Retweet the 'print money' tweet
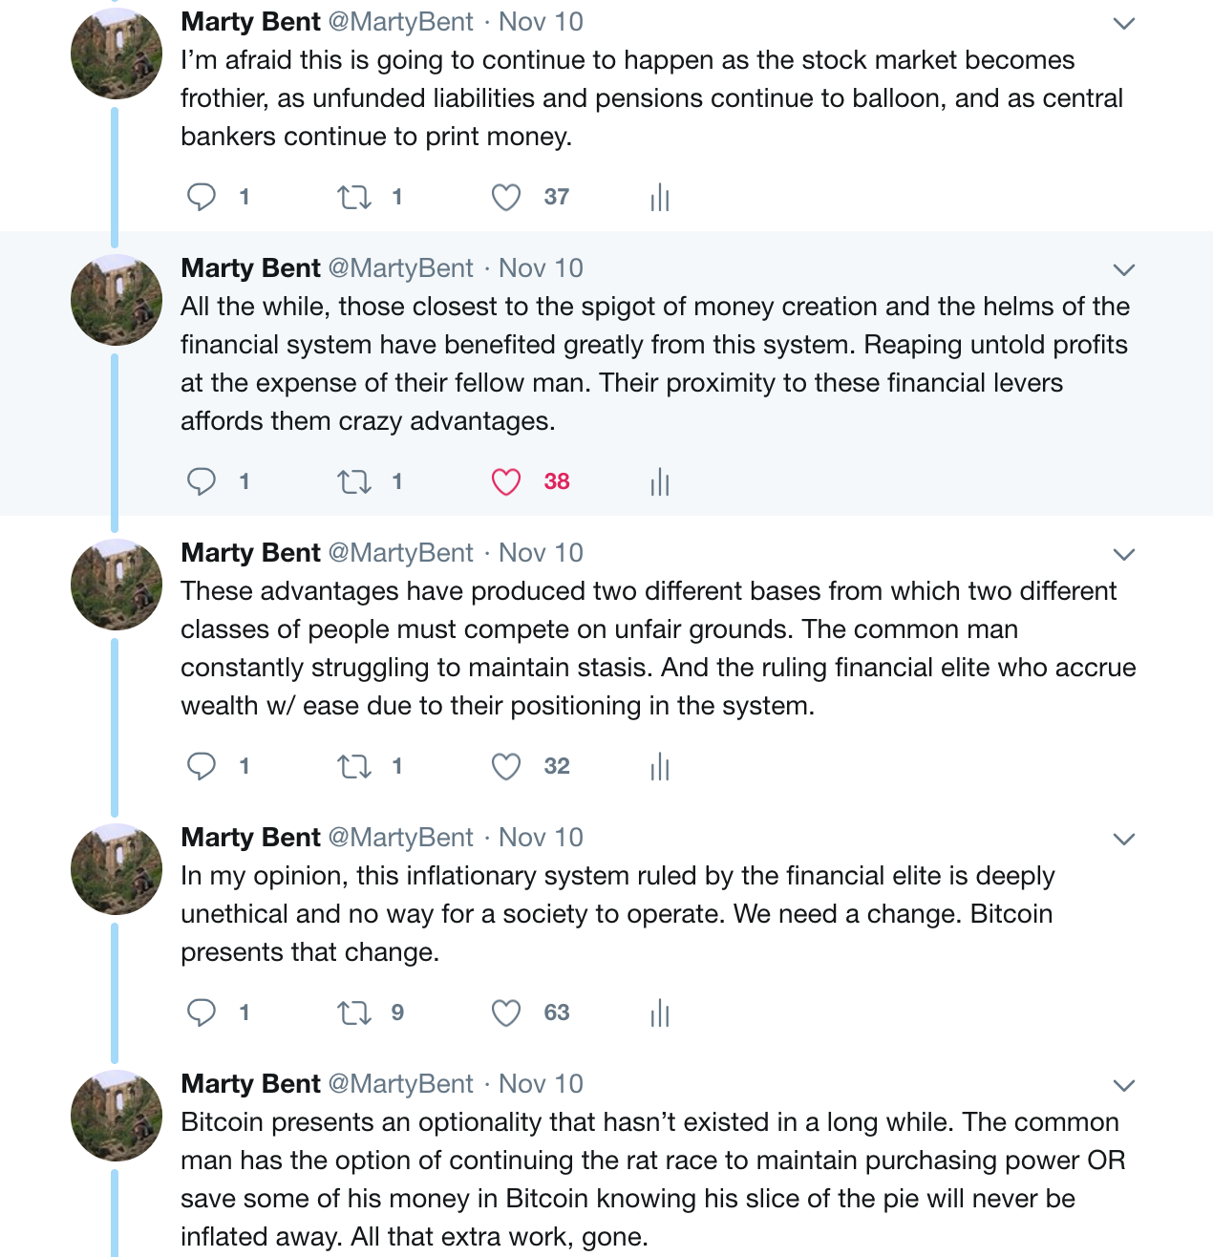Screen dimensions: 1213x1257 pyautogui.click(x=354, y=198)
